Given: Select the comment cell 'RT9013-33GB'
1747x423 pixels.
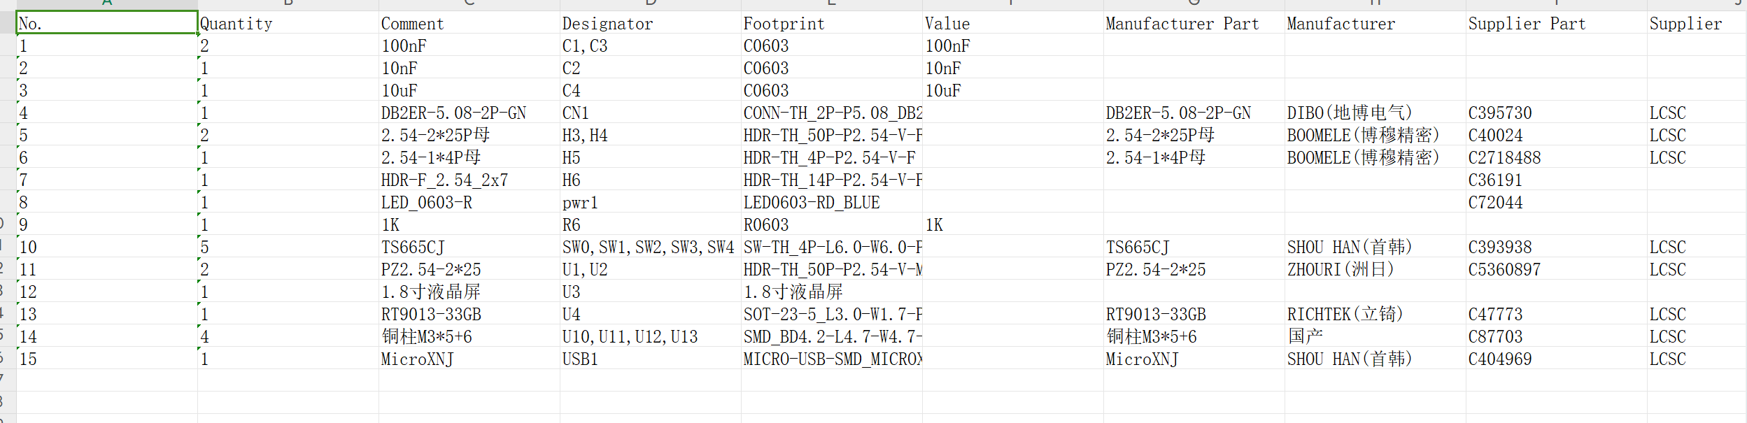Looking at the screenshot, I should (431, 315).
